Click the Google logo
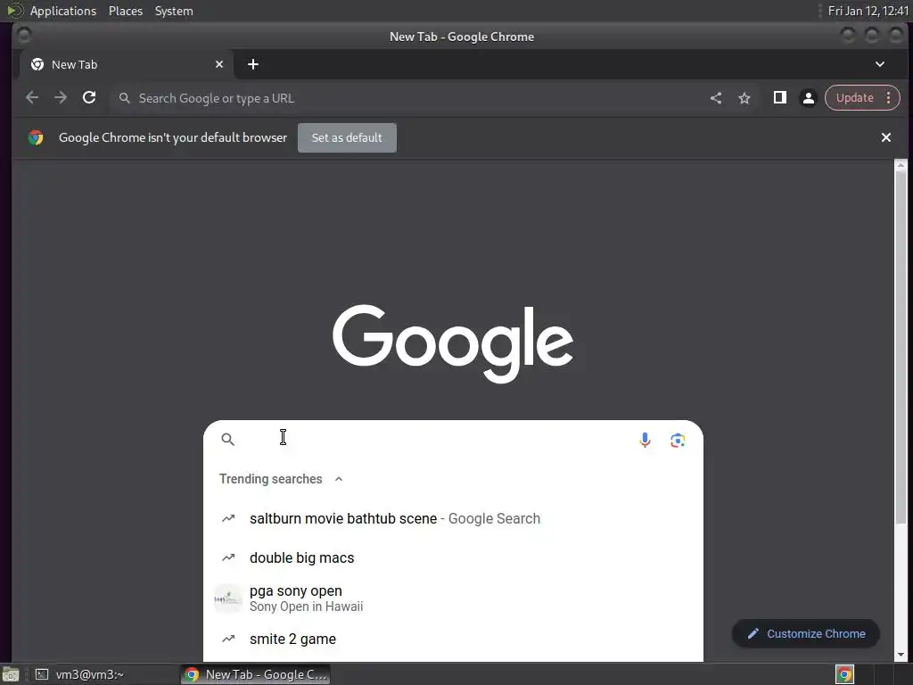 pyautogui.click(x=453, y=343)
